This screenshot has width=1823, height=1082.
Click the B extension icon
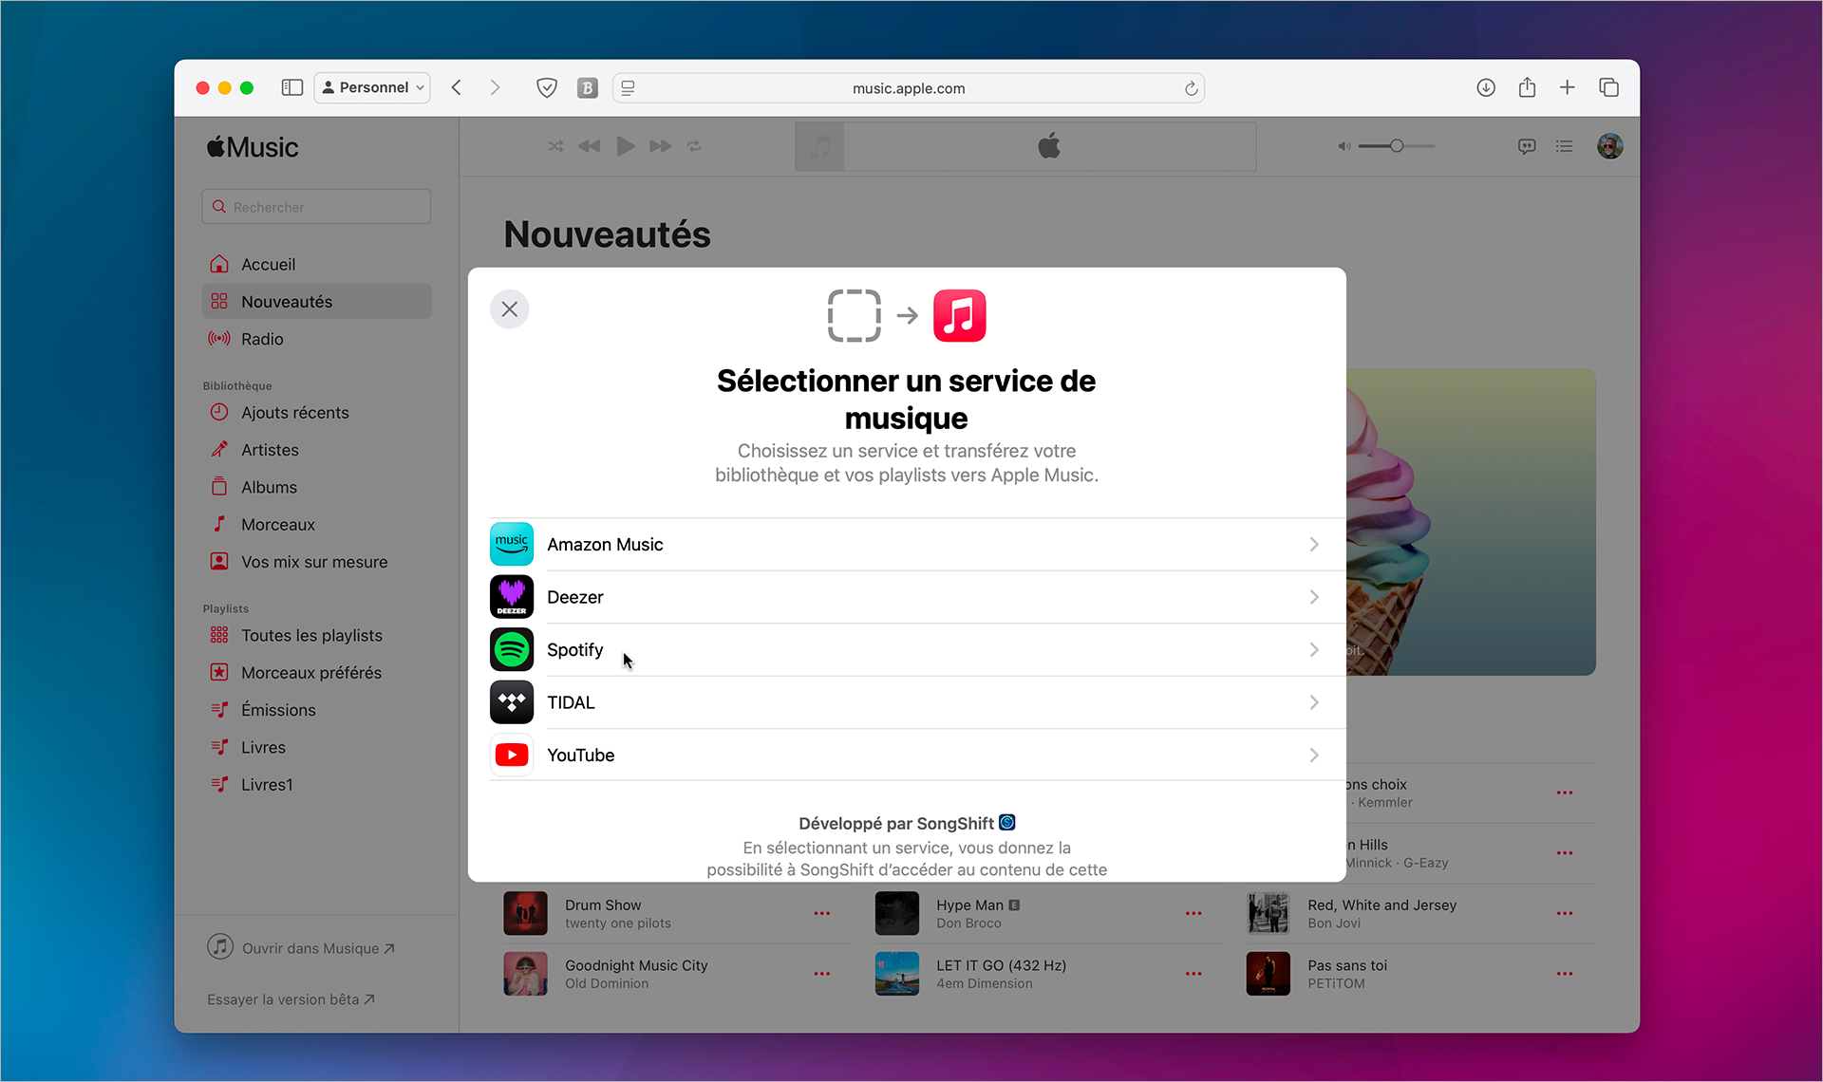588,88
